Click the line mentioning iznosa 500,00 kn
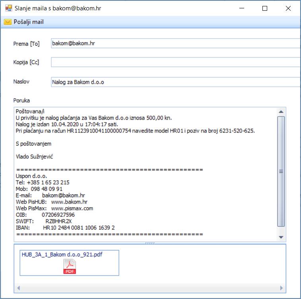The image size is (301, 299). [x=94, y=118]
